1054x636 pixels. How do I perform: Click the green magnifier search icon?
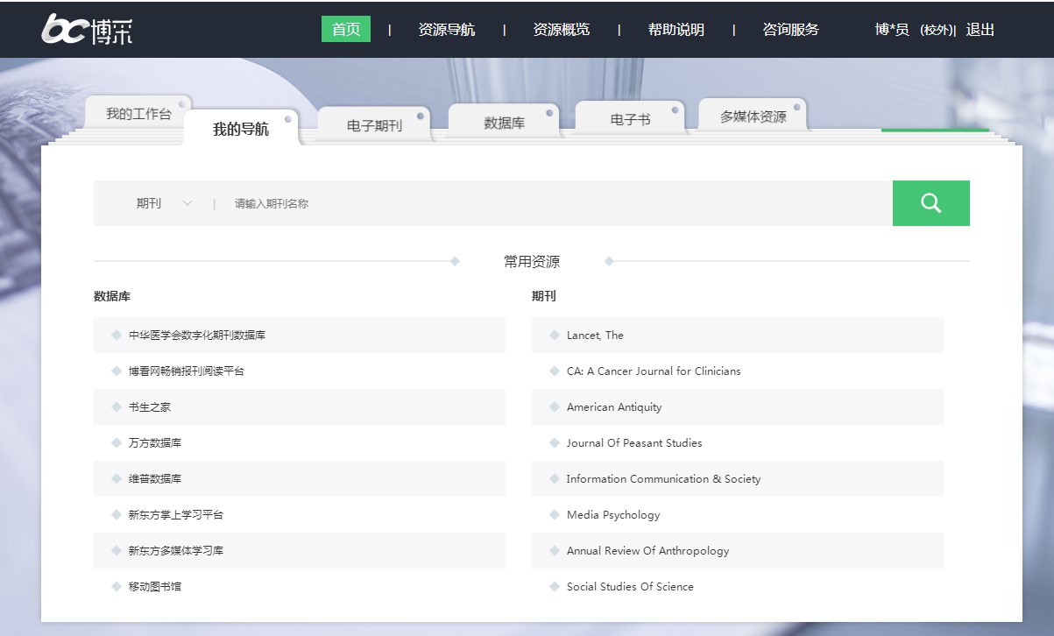tap(930, 203)
